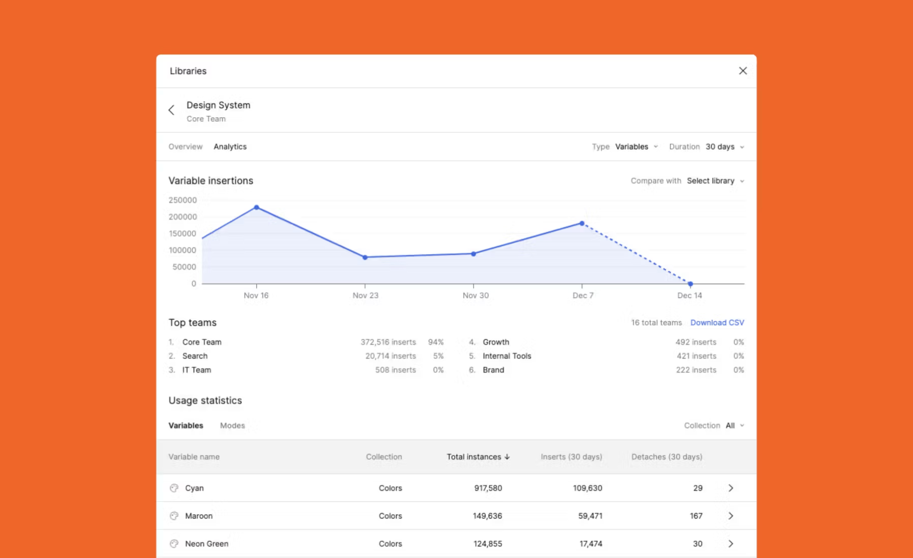The height and width of the screenshot is (558, 913).
Task: Click the Nov 16 chart data point
Action: click(x=257, y=207)
